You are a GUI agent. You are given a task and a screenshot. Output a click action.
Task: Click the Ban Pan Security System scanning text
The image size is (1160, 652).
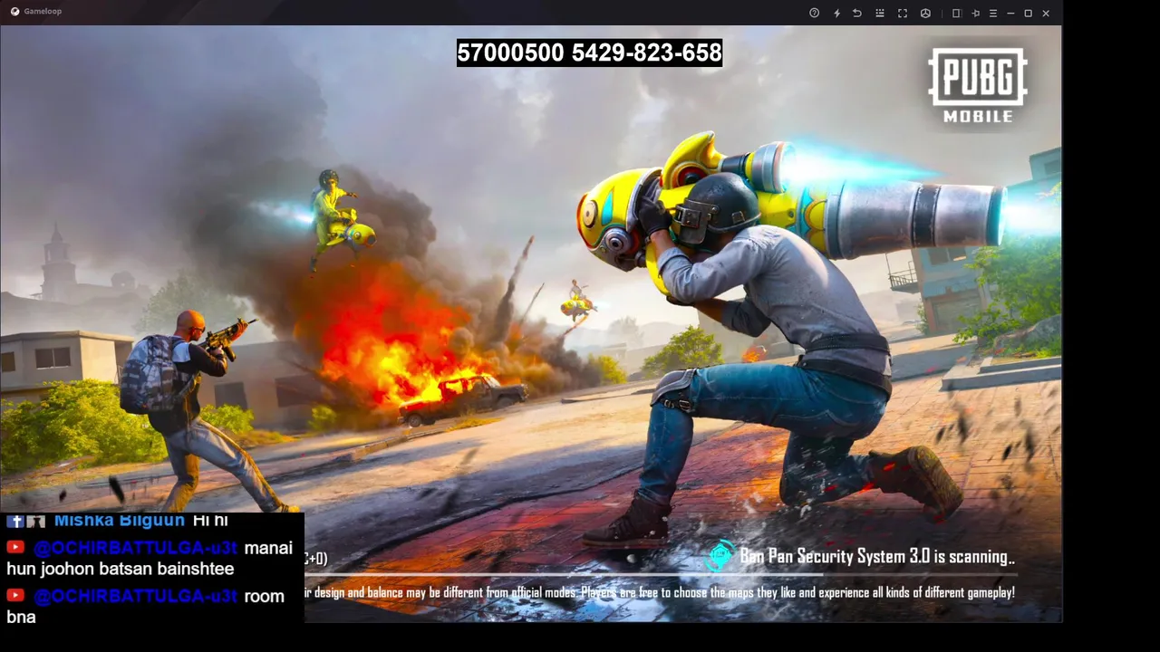coord(877,557)
